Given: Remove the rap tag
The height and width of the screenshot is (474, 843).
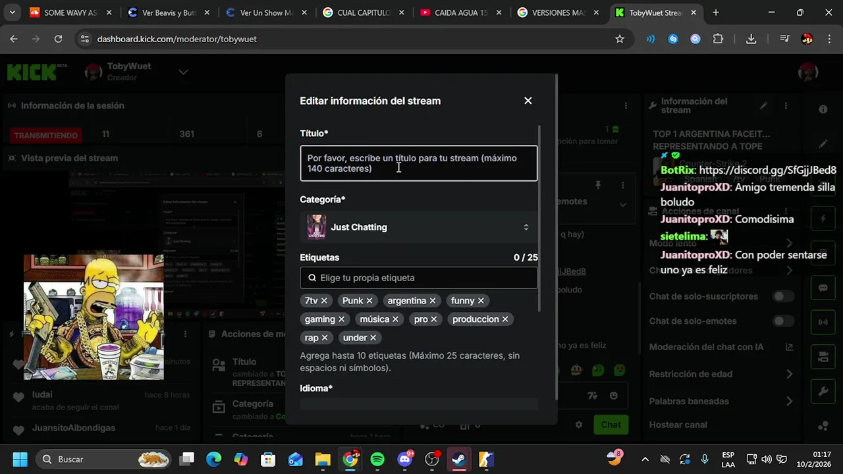Looking at the screenshot, I should point(325,338).
